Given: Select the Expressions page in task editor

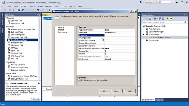Looking at the screenshot, I should 62,32.
